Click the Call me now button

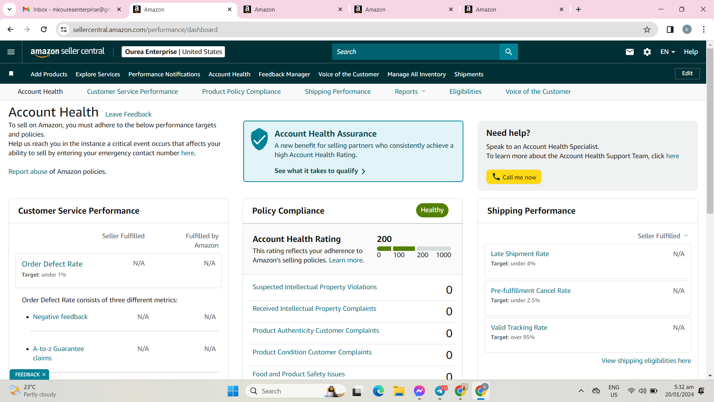[514, 177]
